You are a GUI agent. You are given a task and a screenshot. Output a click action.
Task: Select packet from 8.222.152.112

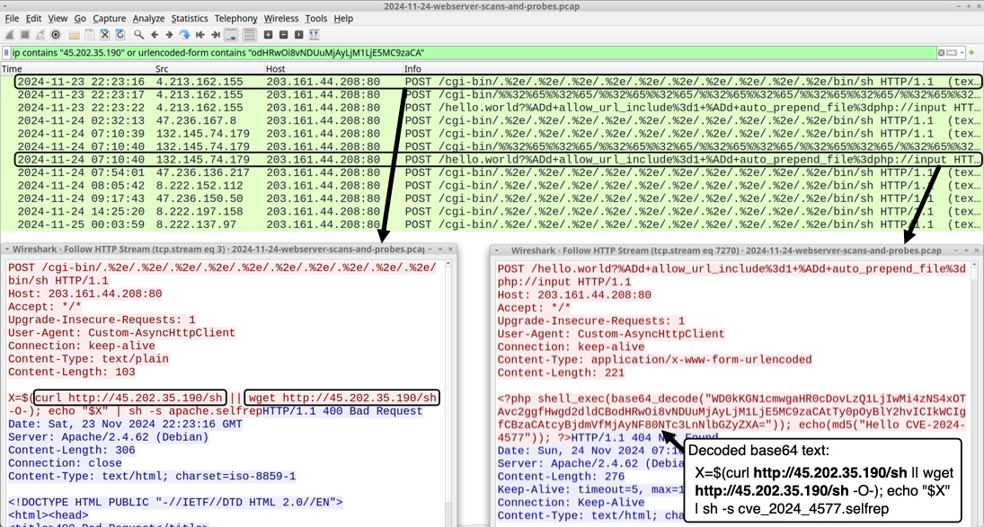tap(492, 186)
